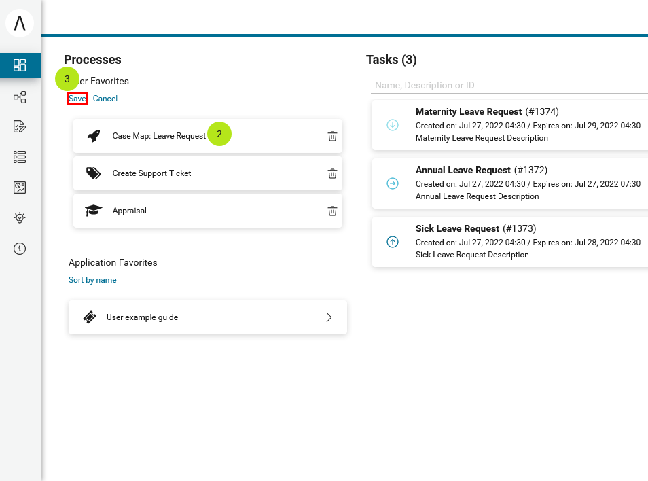Open the Tasks sidebar icon
Image resolution: width=648 pixels, height=481 pixels.
point(20,126)
